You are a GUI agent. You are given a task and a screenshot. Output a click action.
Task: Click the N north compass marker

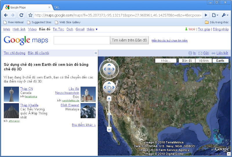[109, 60]
